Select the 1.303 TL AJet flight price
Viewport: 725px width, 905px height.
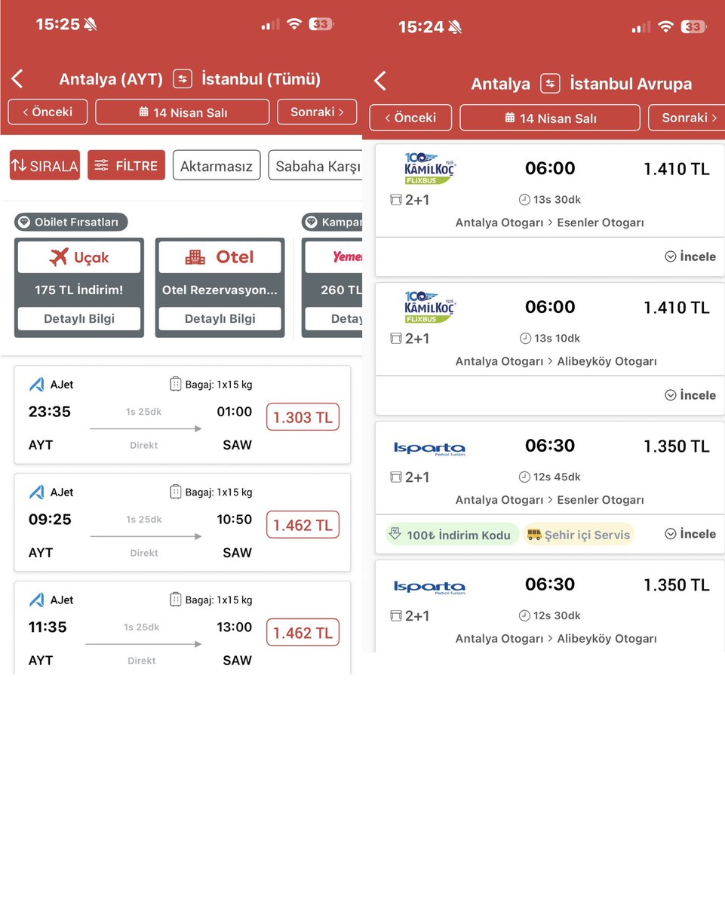[303, 417]
